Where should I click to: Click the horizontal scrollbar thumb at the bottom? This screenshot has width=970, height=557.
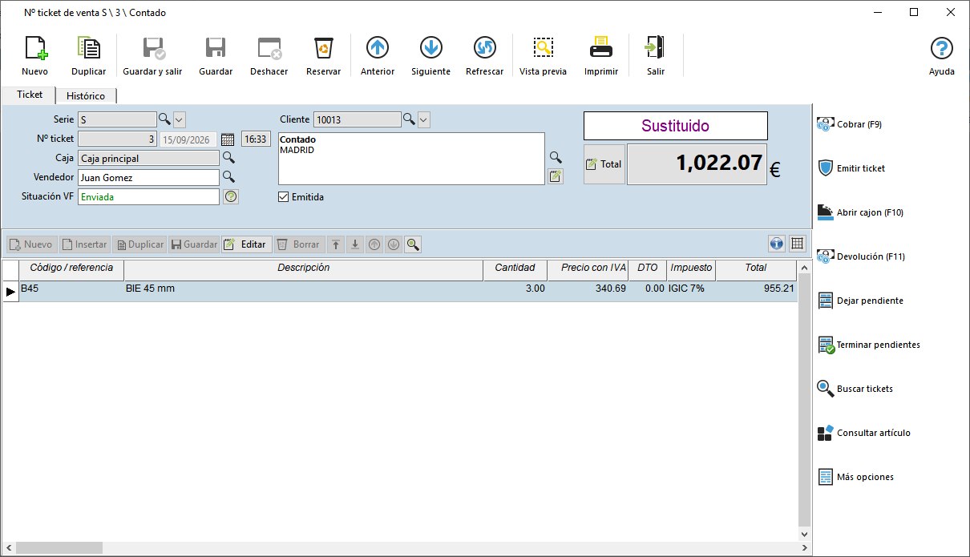pos(59,548)
